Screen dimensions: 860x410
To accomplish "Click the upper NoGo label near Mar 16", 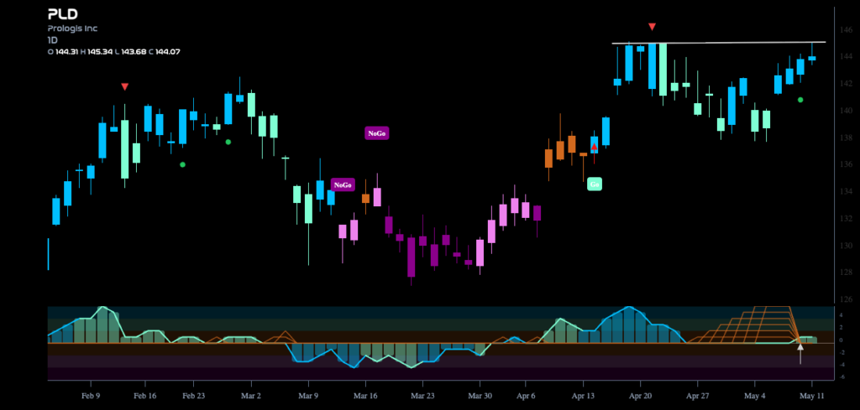I will [377, 133].
